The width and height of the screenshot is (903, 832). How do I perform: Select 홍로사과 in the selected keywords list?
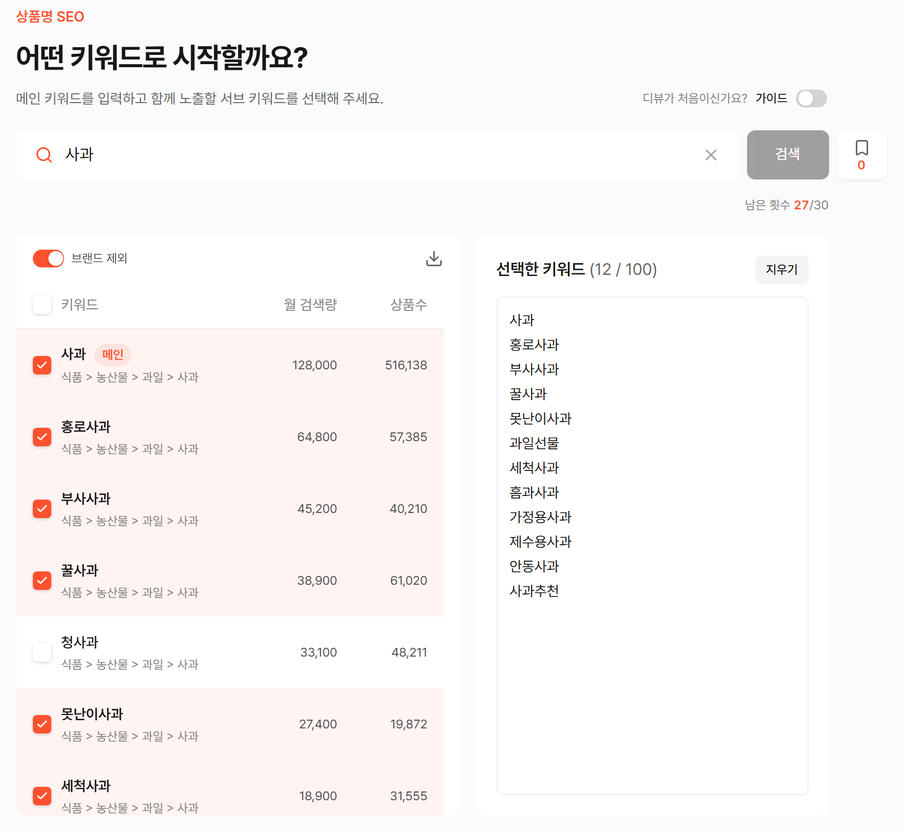click(534, 345)
